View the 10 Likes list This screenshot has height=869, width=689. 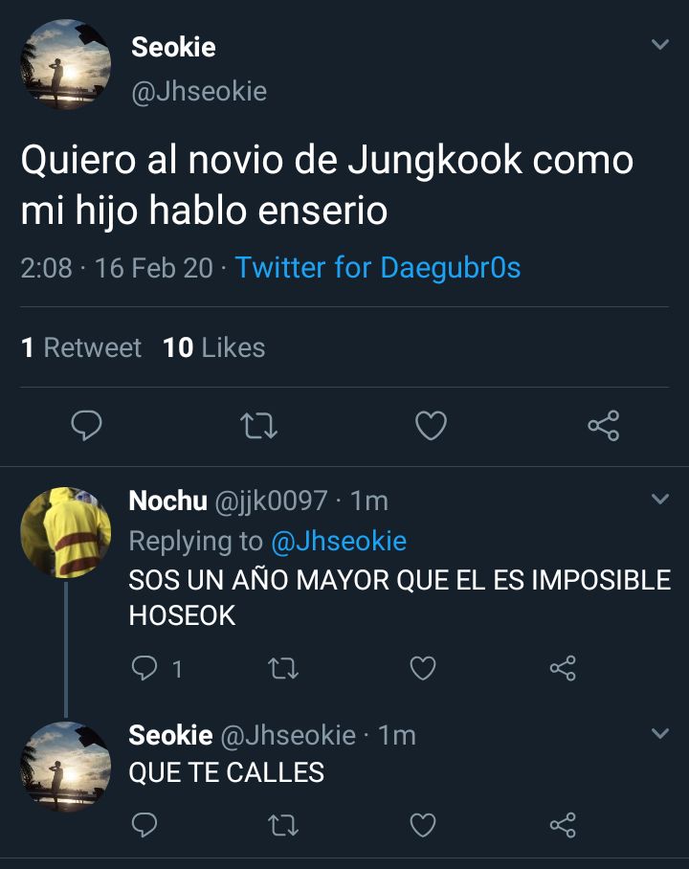tap(214, 347)
